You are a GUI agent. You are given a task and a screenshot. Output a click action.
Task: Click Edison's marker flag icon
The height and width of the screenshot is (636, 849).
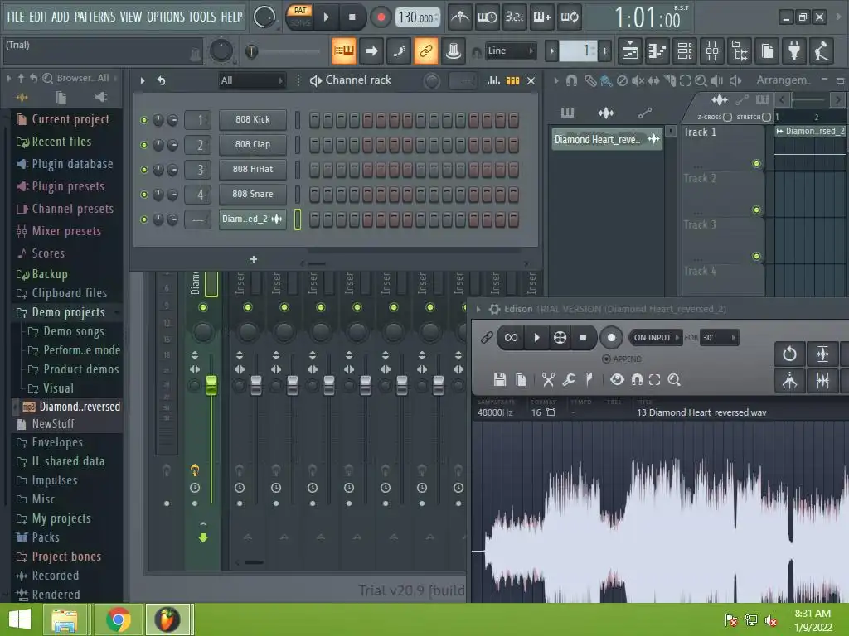[589, 379]
